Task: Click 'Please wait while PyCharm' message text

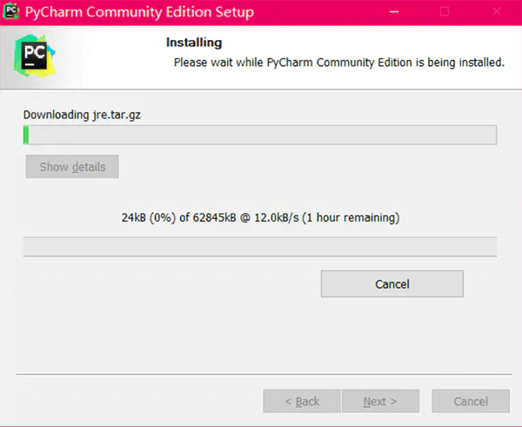Action: click(339, 63)
